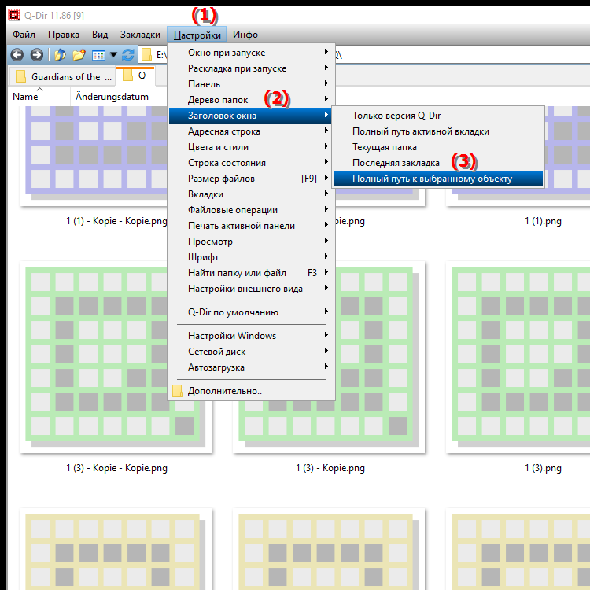Screen dimensions: 590x590
Task: Open the Вкладки submenu
Action: (251, 194)
